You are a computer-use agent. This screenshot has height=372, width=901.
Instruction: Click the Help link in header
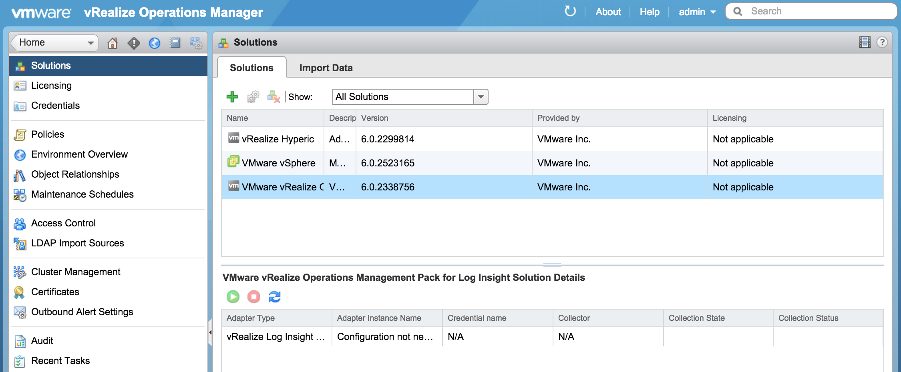[x=649, y=12]
